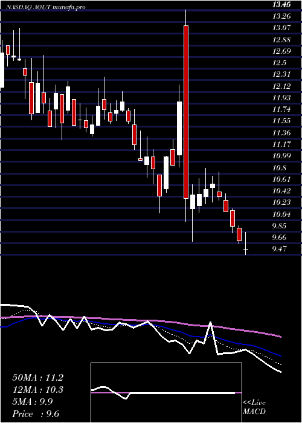This screenshot has height=423, width=302.
Task: Select the 9.66 price axis label
Action: [x=280, y=237]
